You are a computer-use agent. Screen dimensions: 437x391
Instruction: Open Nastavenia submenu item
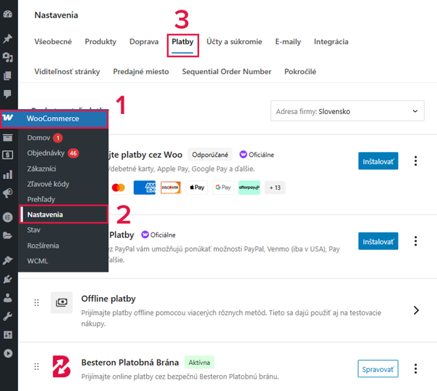coord(64,214)
